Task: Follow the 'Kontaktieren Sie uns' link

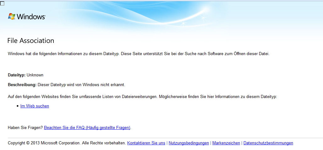Action: coord(146,143)
